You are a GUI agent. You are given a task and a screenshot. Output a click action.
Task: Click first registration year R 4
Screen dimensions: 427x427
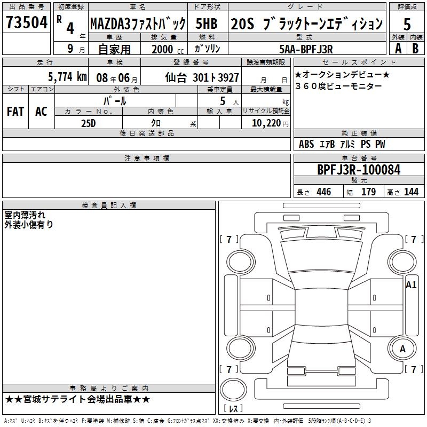[71, 26]
